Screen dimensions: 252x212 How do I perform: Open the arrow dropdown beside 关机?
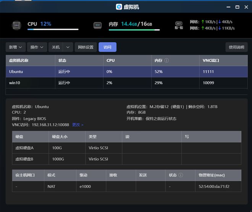(68, 47)
